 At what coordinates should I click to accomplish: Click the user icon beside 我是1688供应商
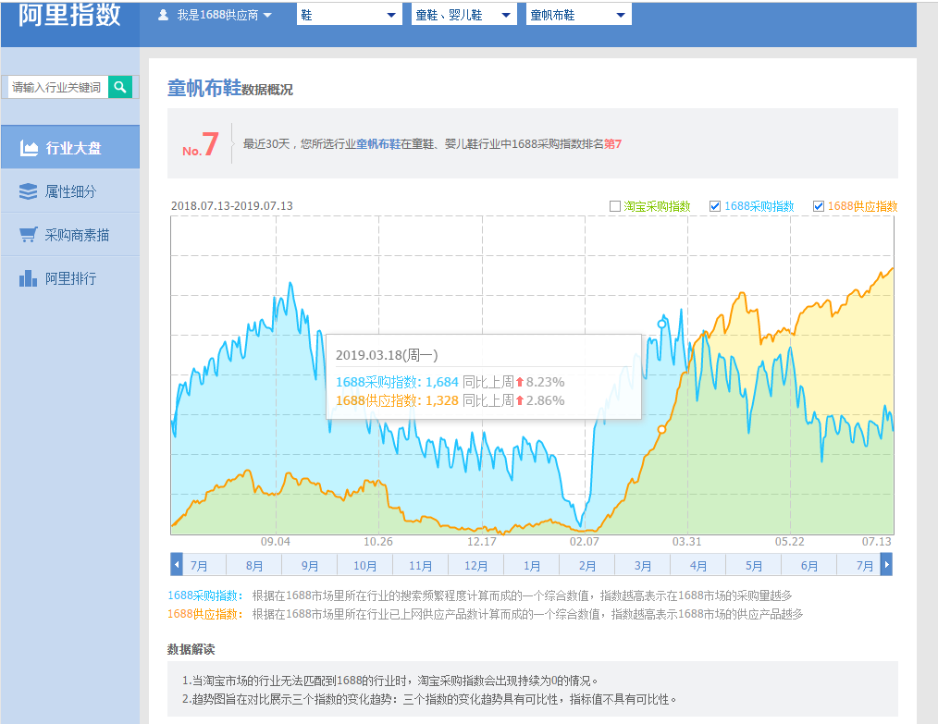pyautogui.click(x=164, y=14)
